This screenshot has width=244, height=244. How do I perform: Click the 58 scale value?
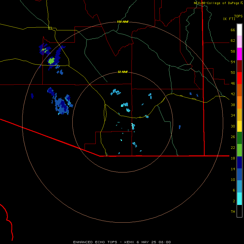[x=233, y=51]
